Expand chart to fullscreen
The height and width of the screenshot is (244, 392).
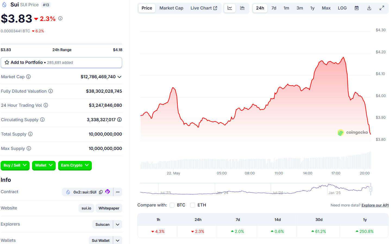382,8
